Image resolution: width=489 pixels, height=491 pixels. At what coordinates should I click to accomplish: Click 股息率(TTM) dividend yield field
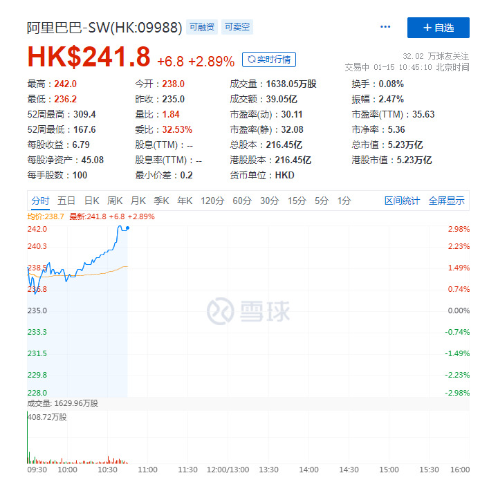click(x=169, y=160)
